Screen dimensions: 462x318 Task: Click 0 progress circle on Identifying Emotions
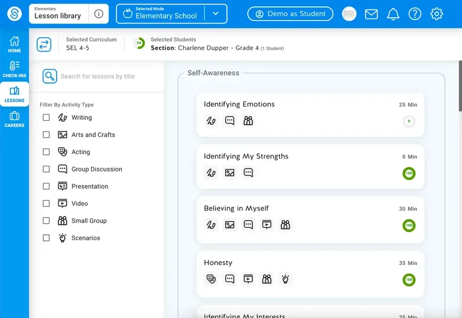(409, 121)
